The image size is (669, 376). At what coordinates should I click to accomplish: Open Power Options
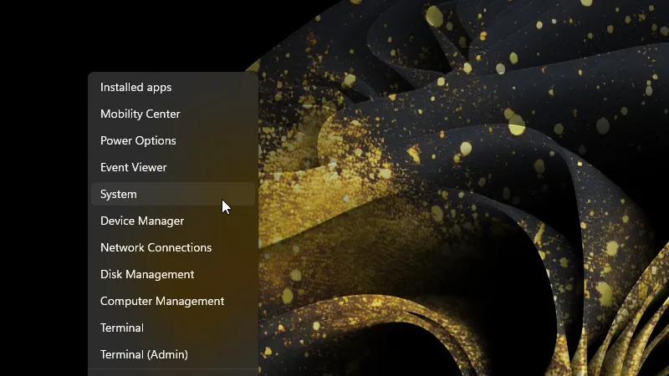(173, 140)
